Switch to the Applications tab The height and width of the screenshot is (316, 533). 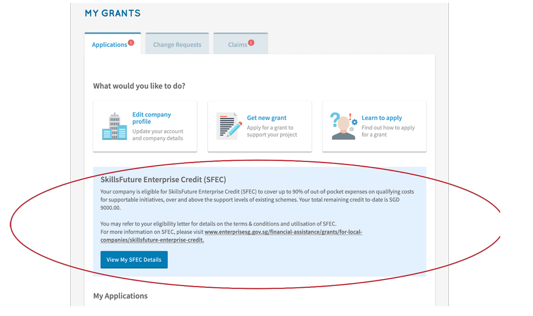click(109, 45)
